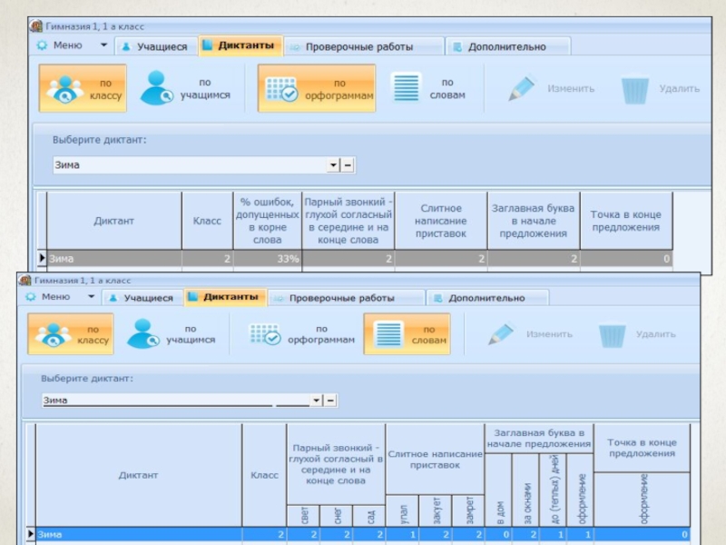
Task: Click 'закует' word column header
Action: [436, 510]
